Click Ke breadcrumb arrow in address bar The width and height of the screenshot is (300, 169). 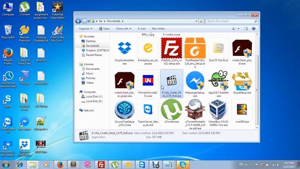pyautogui.click(x=105, y=21)
